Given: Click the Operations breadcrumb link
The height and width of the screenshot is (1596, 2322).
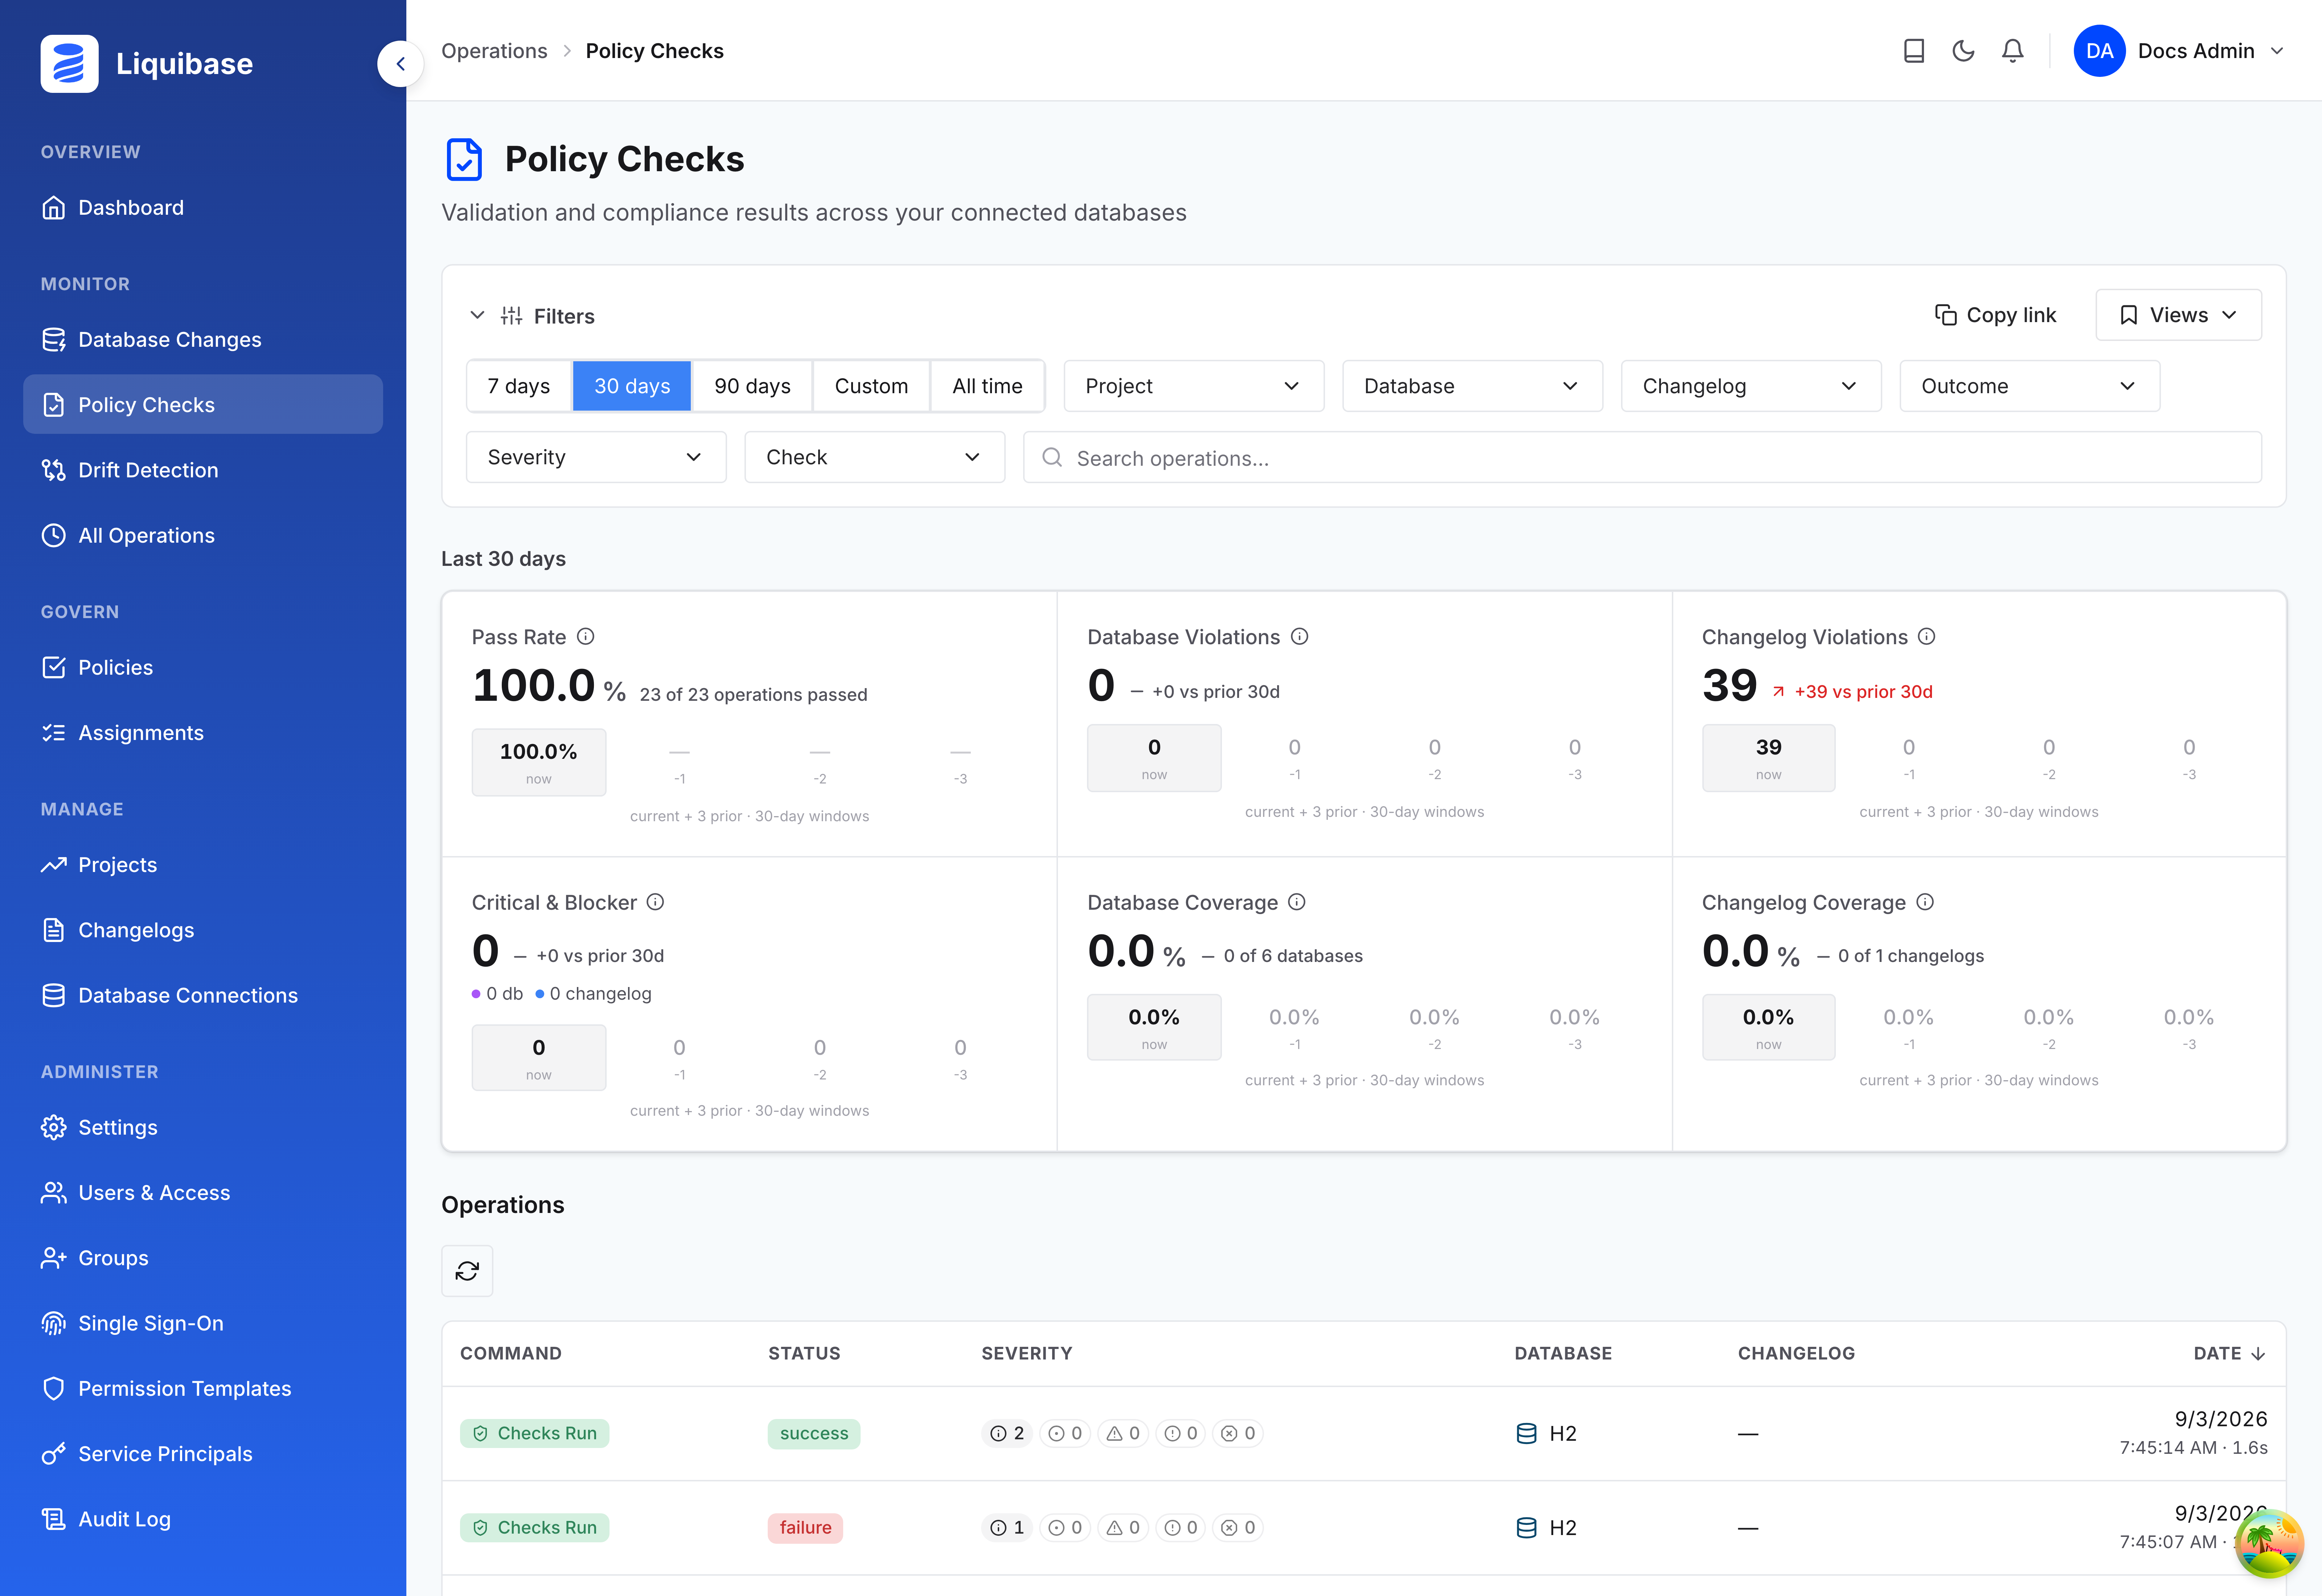Looking at the screenshot, I should click(494, 51).
